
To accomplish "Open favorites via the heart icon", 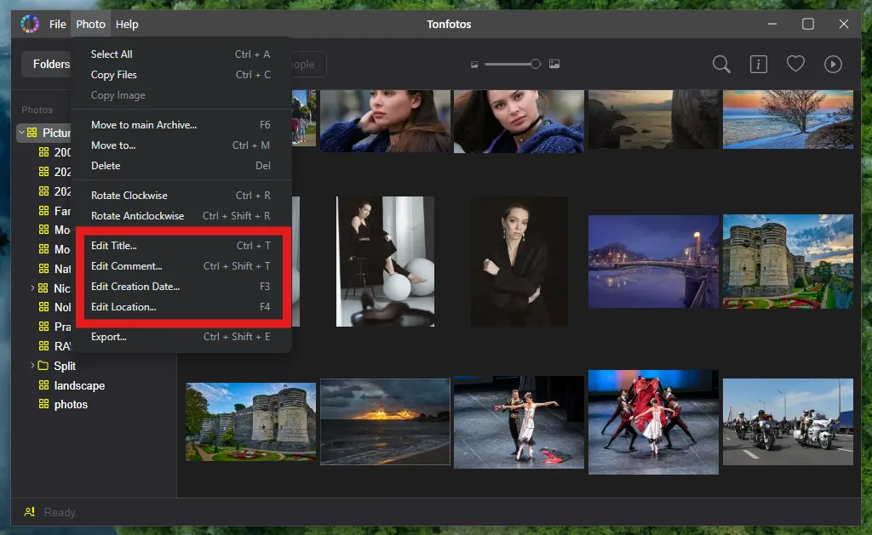I will coord(795,64).
